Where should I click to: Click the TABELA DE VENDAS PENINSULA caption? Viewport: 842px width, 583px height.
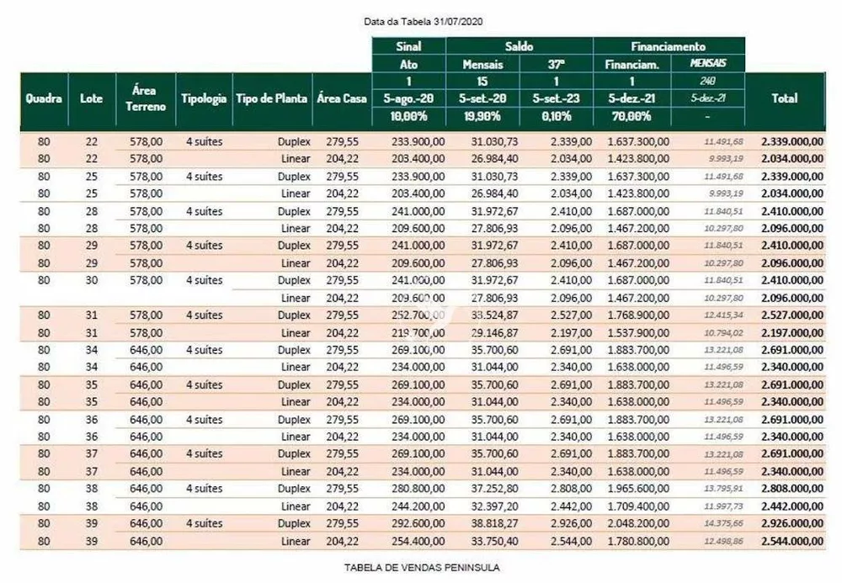422,568
